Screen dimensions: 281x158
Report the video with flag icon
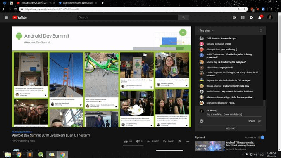pyautogui.click(x=179, y=141)
